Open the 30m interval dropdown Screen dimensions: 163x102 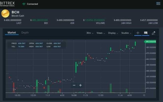pos(90,33)
